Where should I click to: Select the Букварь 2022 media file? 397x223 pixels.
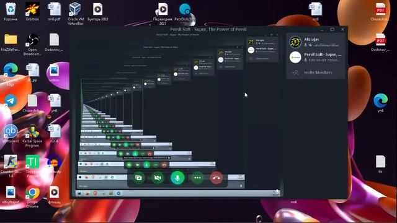pyautogui.click(x=97, y=11)
